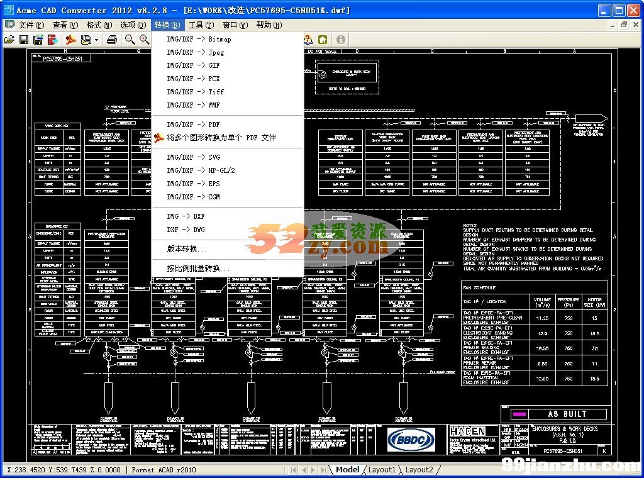This screenshot has width=644, height=478.
Task: Click the Open file folder icon
Action: 9,40
